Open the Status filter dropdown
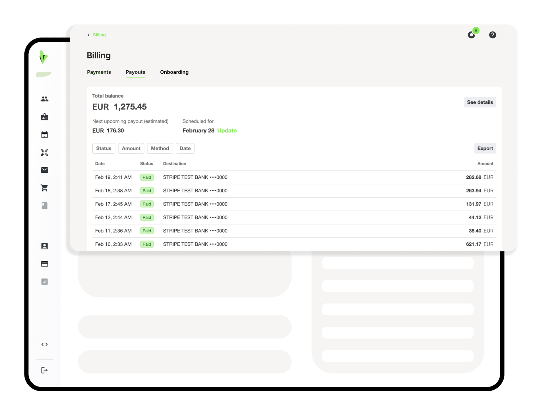Image resolution: width=546 pixels, height=412 pixels. 104,148
